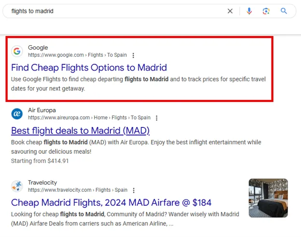Viewport: 301px width, 237px height.
Task: Open three-dot menu for Air Europa result
Action: [157, 118]
